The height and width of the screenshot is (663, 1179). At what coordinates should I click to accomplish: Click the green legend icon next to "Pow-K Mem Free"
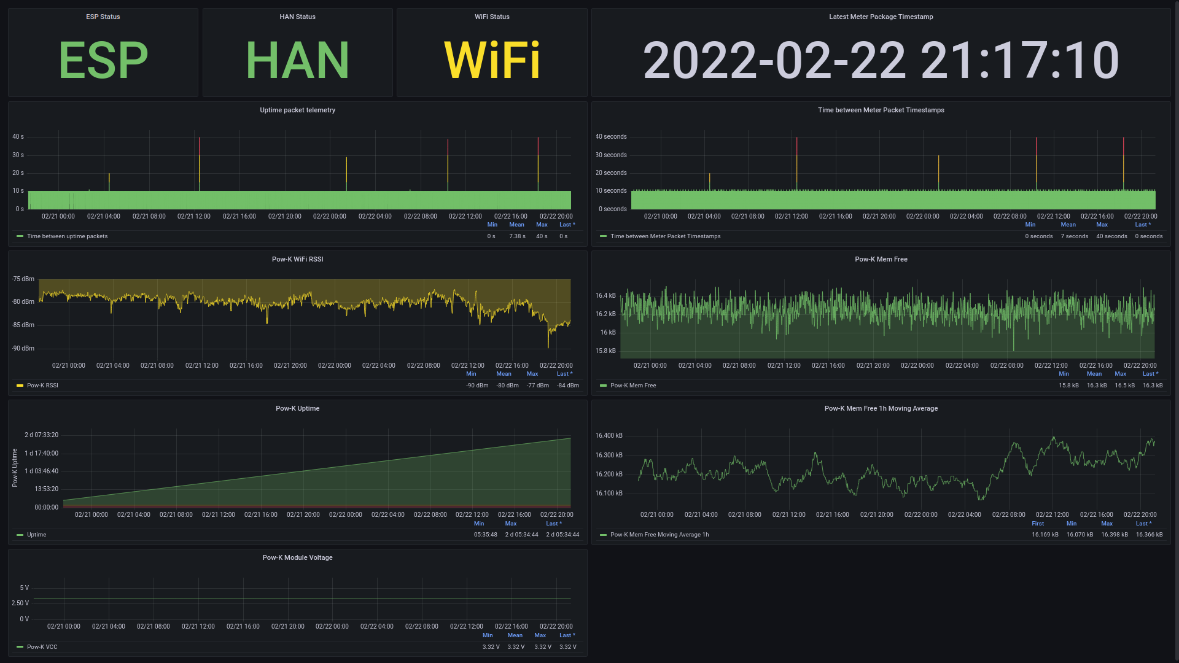click(602, 385)
